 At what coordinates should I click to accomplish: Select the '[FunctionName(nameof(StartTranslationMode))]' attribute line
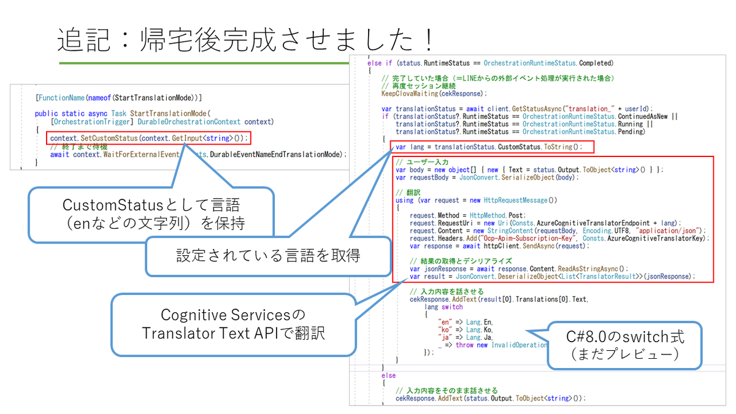(x=119, y=98)
